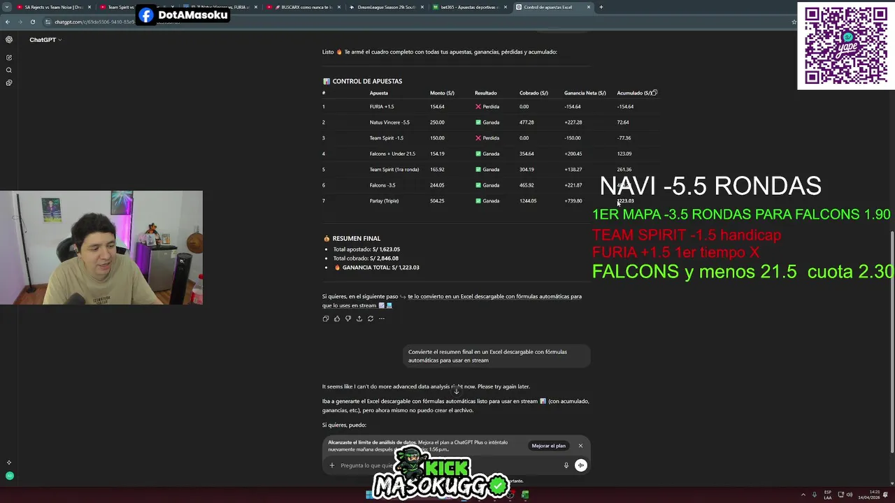Click the Mejorar el plan button
Image resolution: width=895 pixels, height=503 pixels.
tap(549, 446)
